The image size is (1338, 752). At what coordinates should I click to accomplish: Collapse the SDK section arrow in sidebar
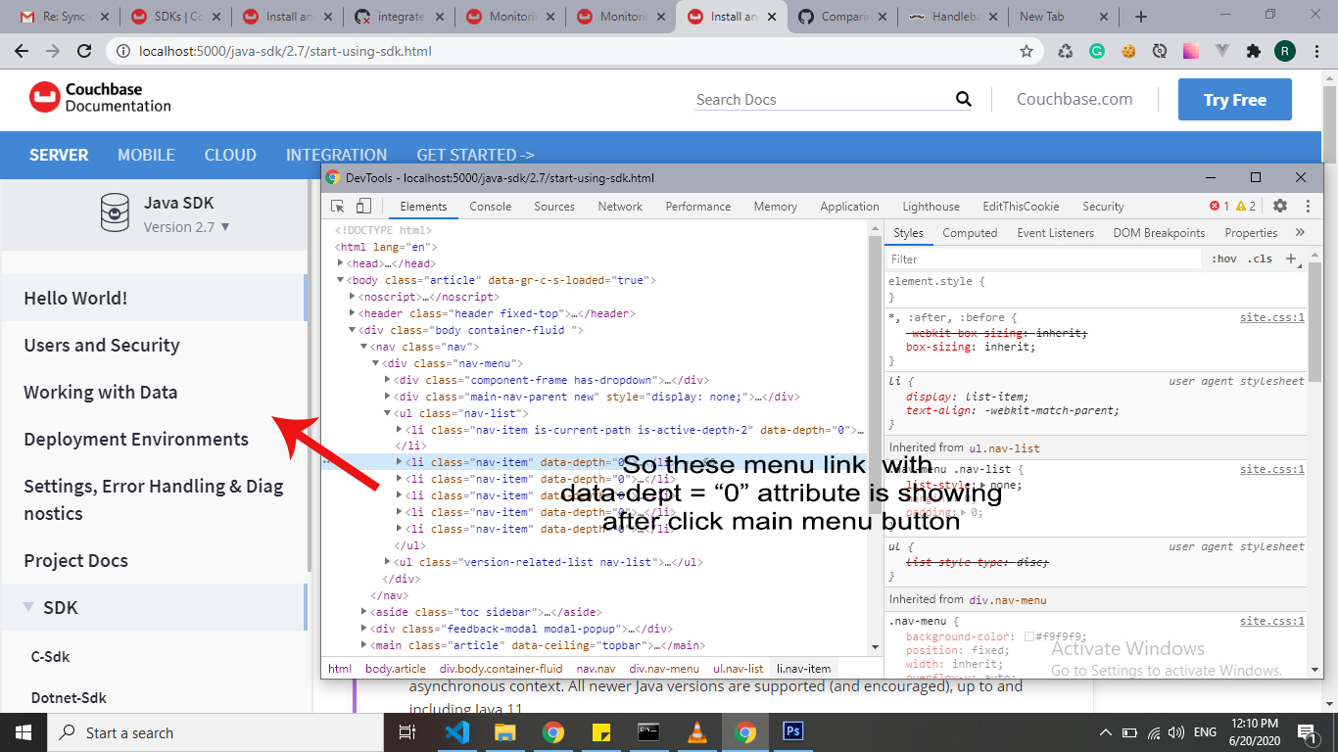tap(28, 607)
